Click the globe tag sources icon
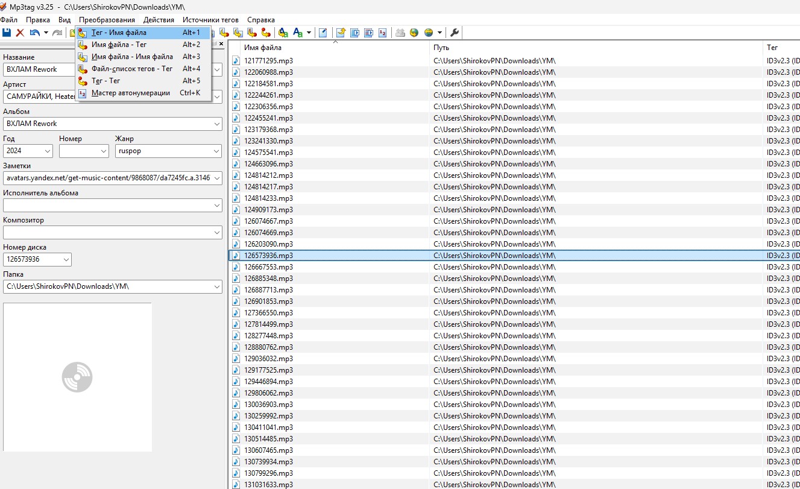 414,33
